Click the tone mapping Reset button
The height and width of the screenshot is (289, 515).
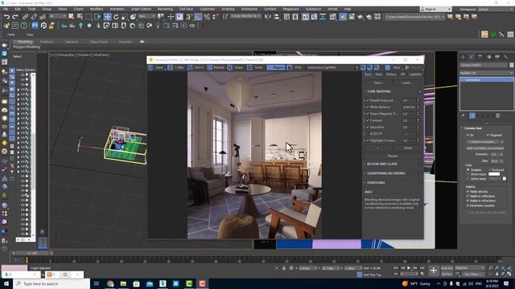pos(408,148)
